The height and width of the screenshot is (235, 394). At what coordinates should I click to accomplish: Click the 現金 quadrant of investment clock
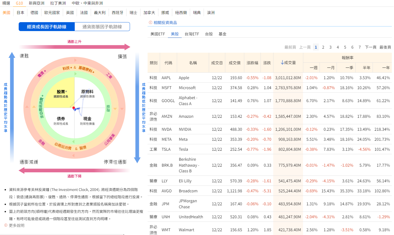click(87, 121)
